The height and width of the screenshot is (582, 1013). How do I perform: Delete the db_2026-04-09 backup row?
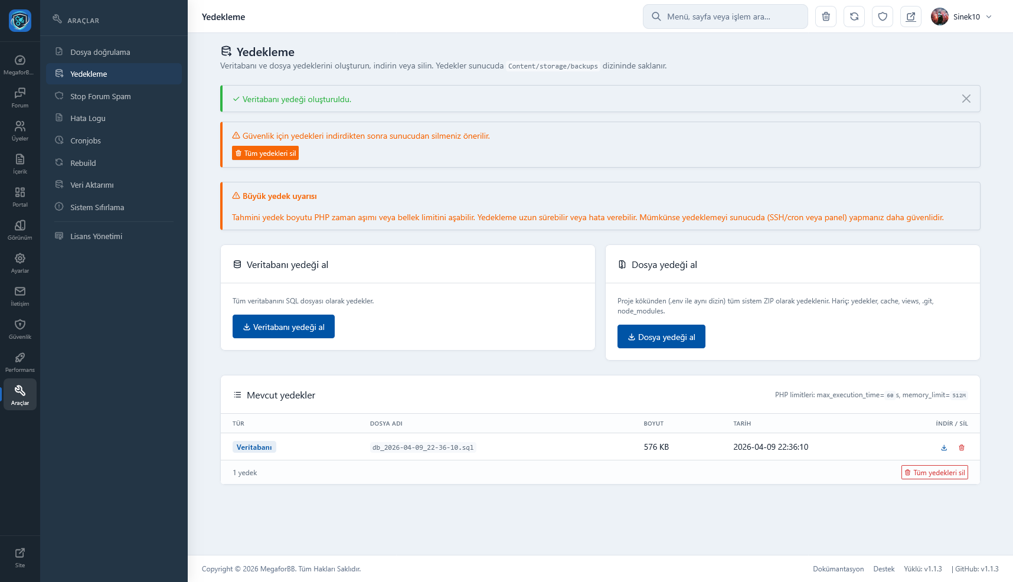pos(962,447)
